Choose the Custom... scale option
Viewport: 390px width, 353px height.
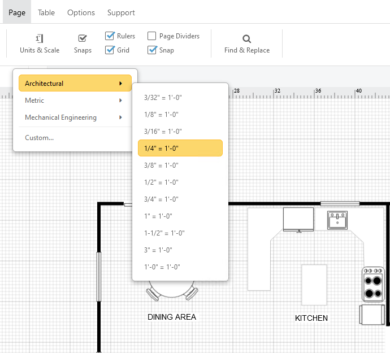[40, 138]
